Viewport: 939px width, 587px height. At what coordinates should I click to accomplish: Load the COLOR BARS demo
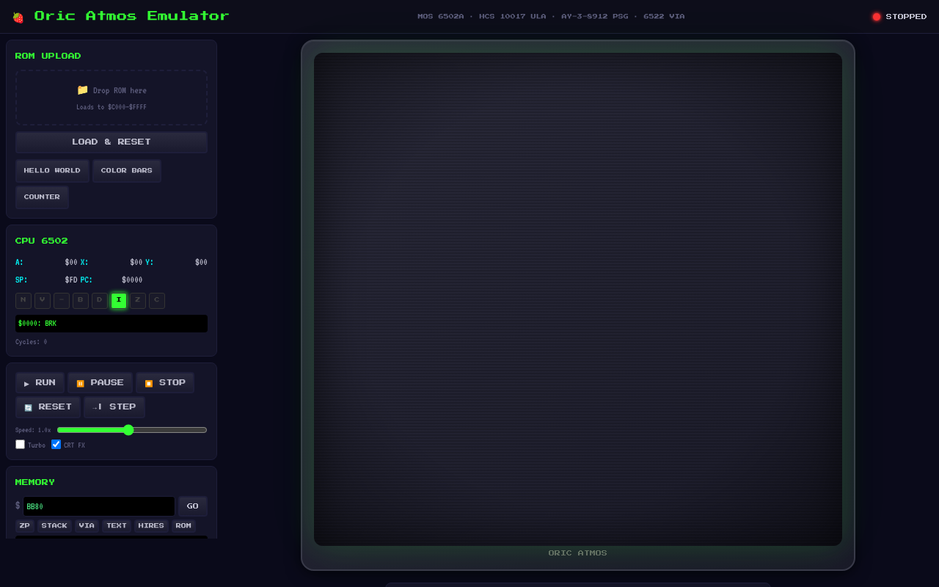[127, 171]
